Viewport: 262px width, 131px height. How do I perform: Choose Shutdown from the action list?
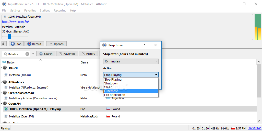coord(131,83)
